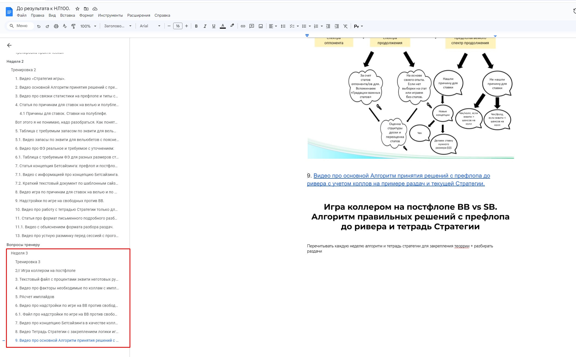Decrease paragraph indent
The image size is (576, 357).
[328, 26]
